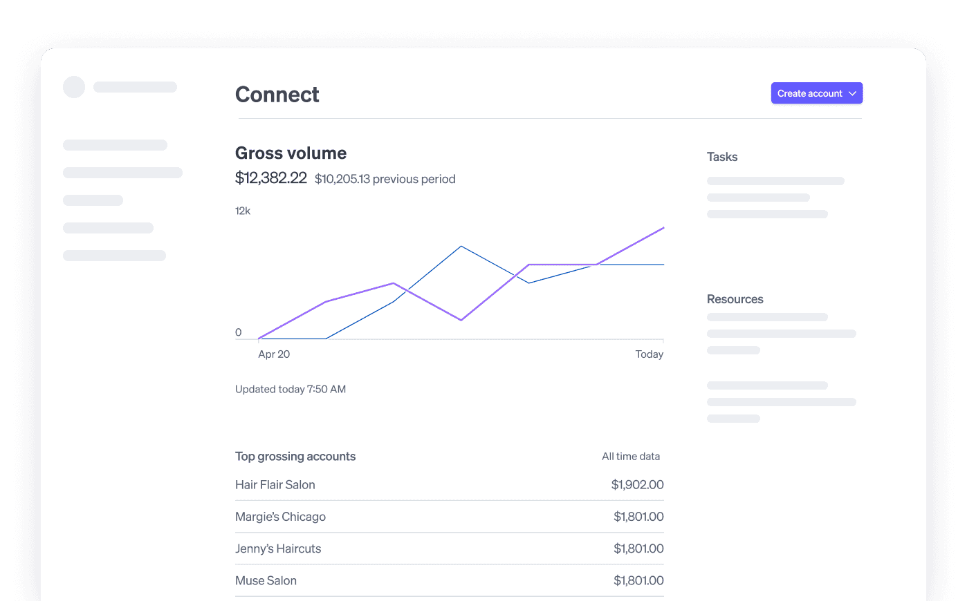Click the blue line's highest peak
Image resolution: width=967 pixels, height=601 pixels.
coord(461,247)
